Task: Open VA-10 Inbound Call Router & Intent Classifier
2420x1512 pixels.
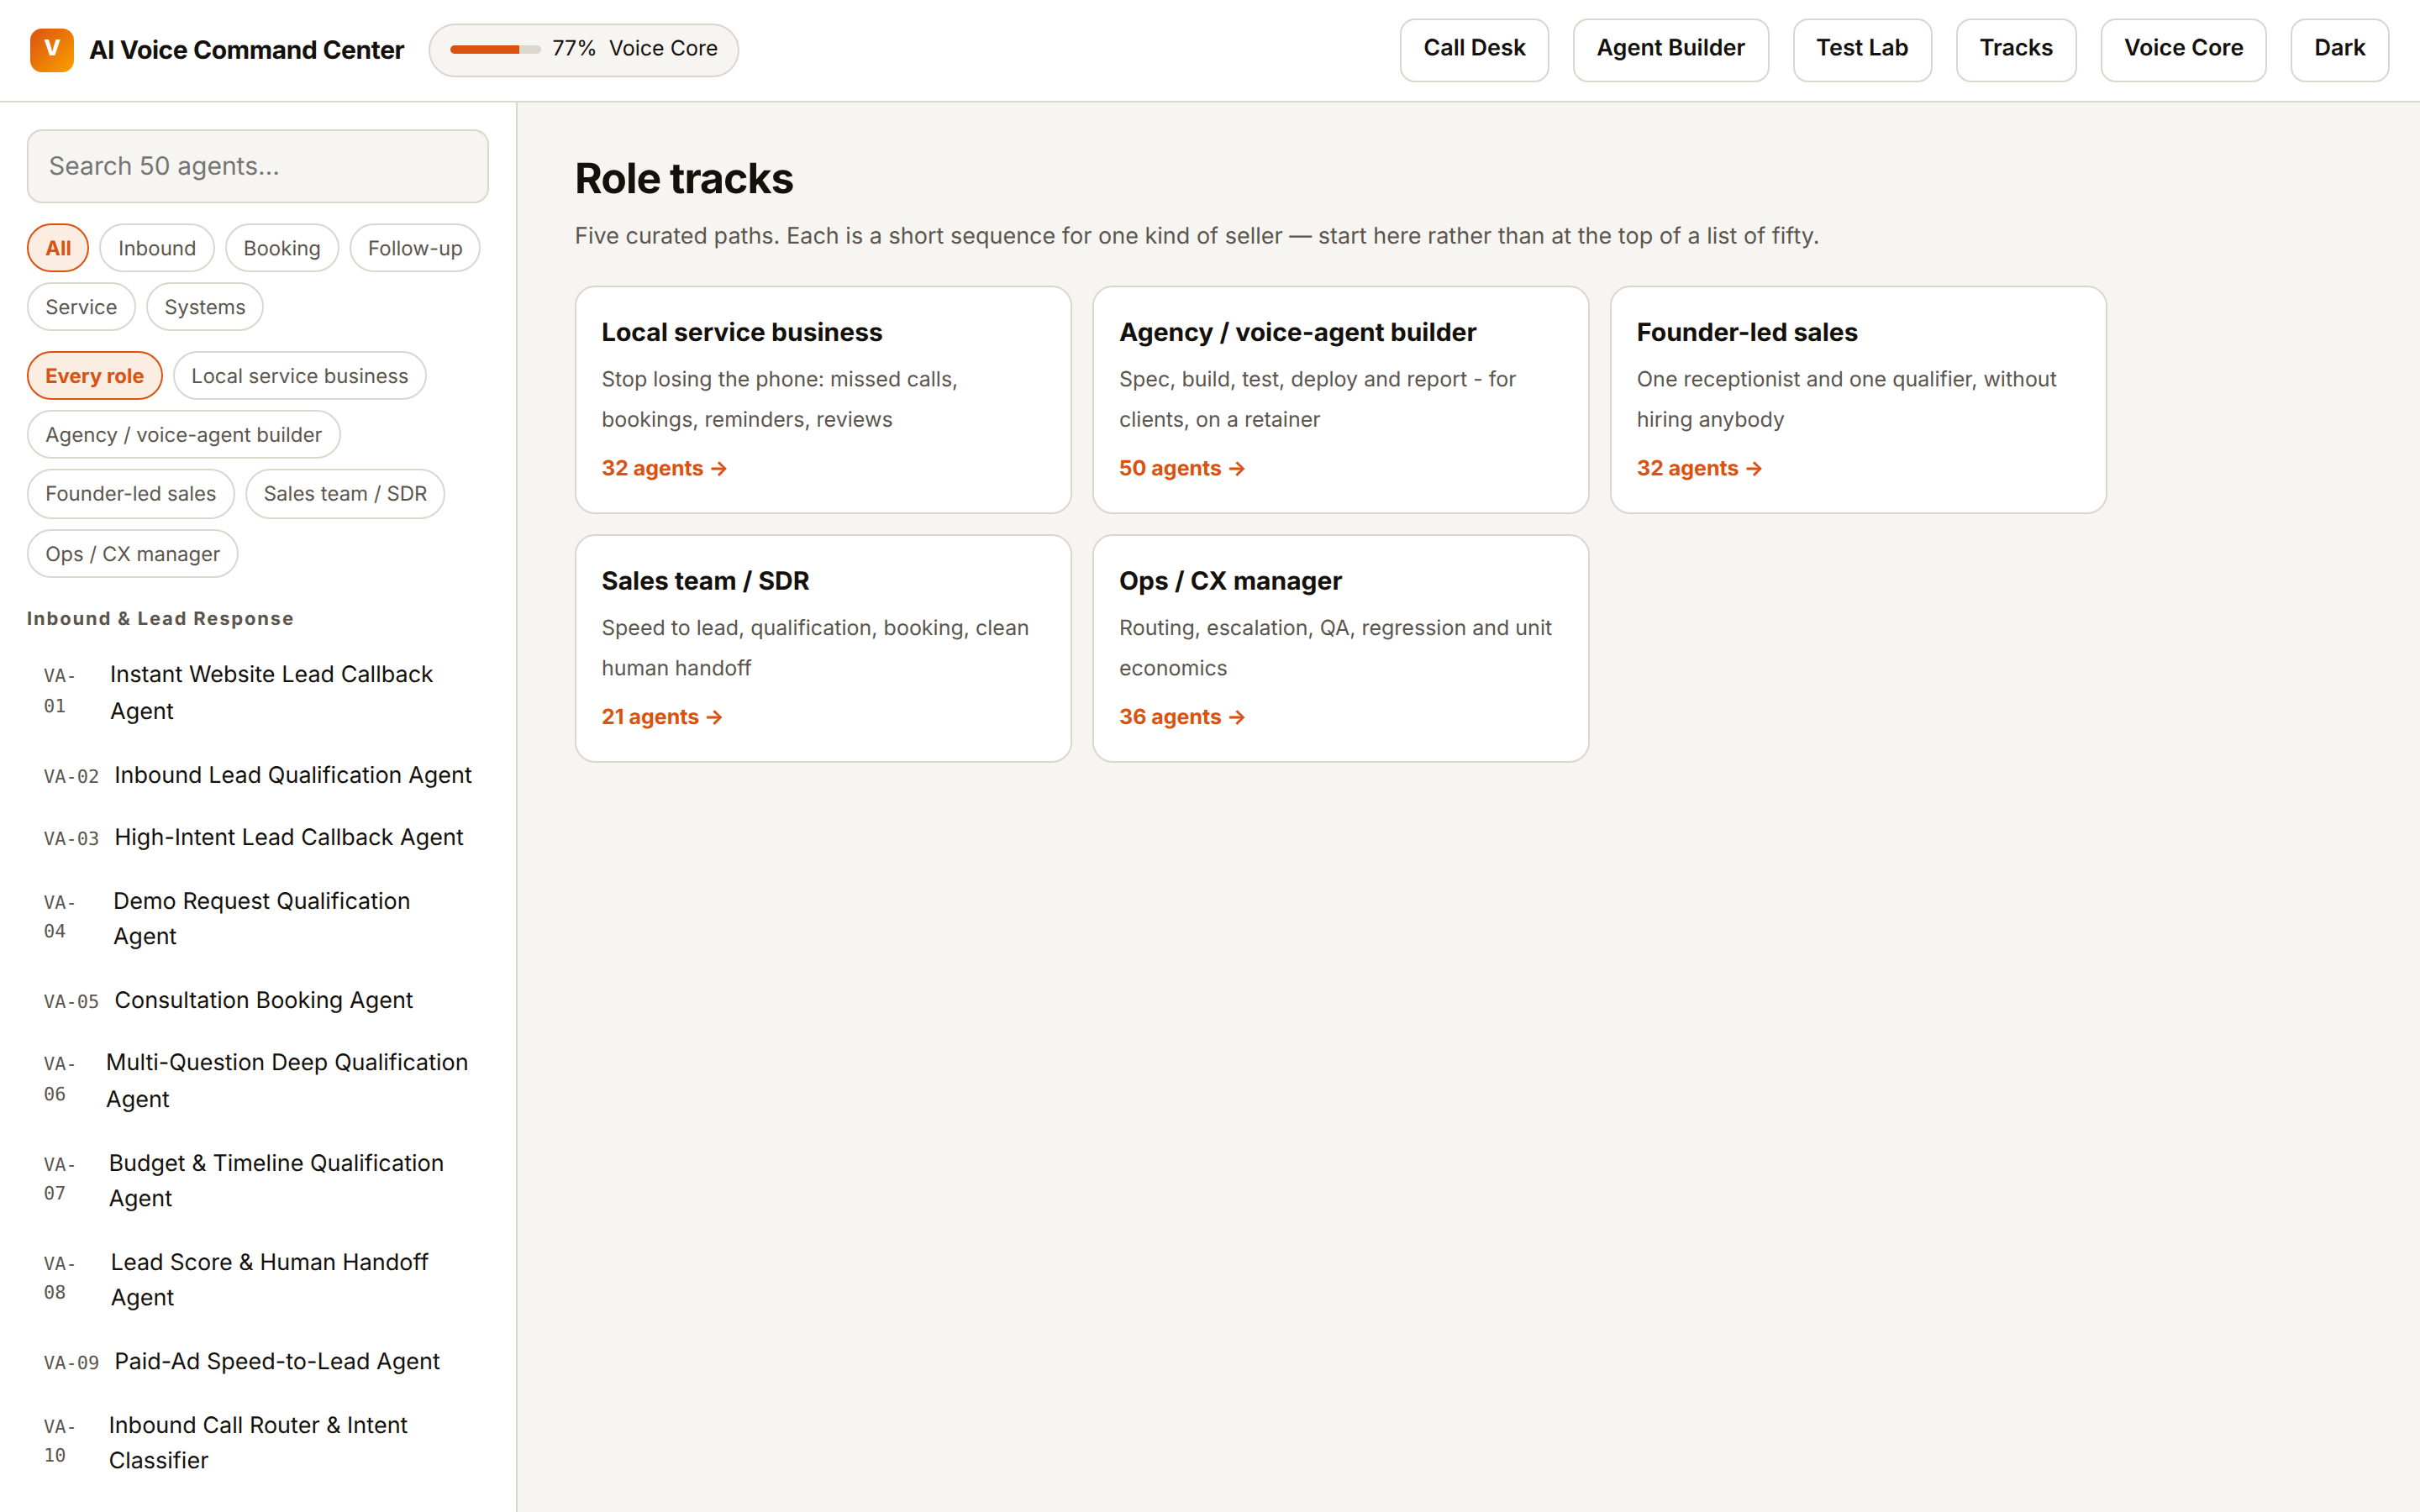Action: [x=258, y=1442]
